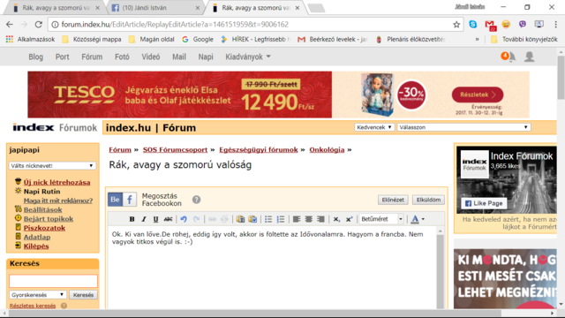Screen dimensions: 565x318
Task: Click Új nick létrehozása link
Action: 56,182
